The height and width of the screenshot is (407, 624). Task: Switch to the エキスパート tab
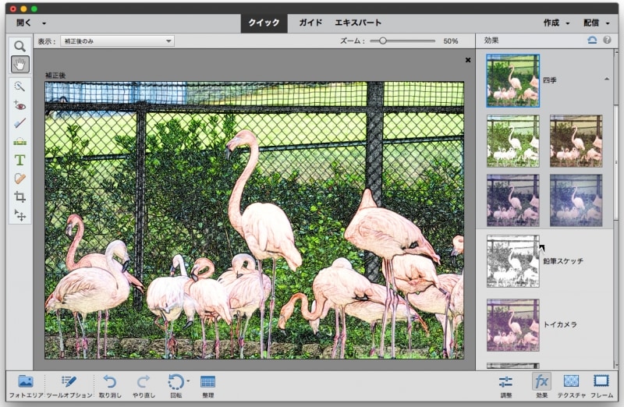pos(357,23)
